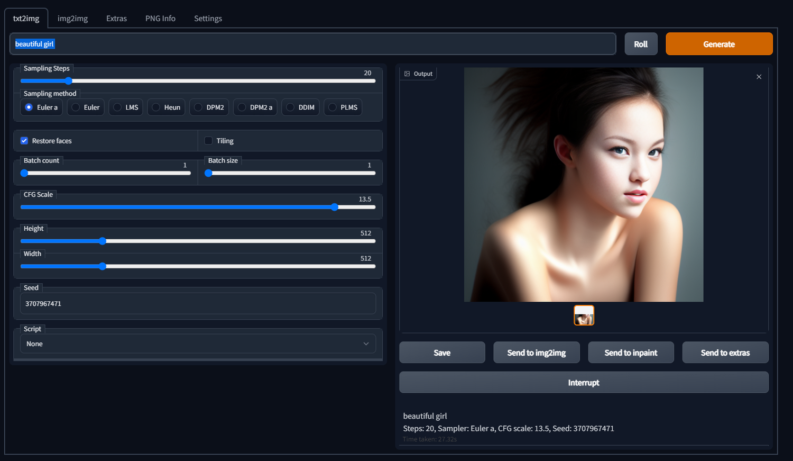Click the Width slider handle
The width and height of the screenshot is (793, 461).
click(103, 266)
